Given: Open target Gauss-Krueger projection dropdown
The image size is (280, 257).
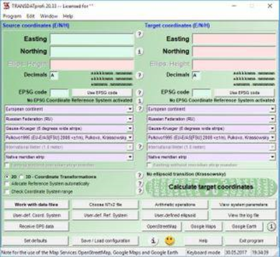Looking at the screenshot, I should [211, 128].
